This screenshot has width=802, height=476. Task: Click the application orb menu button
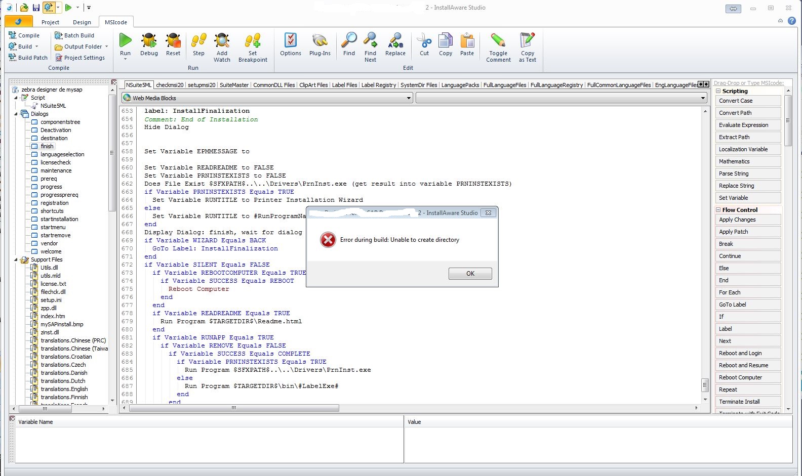click(18, 21)
